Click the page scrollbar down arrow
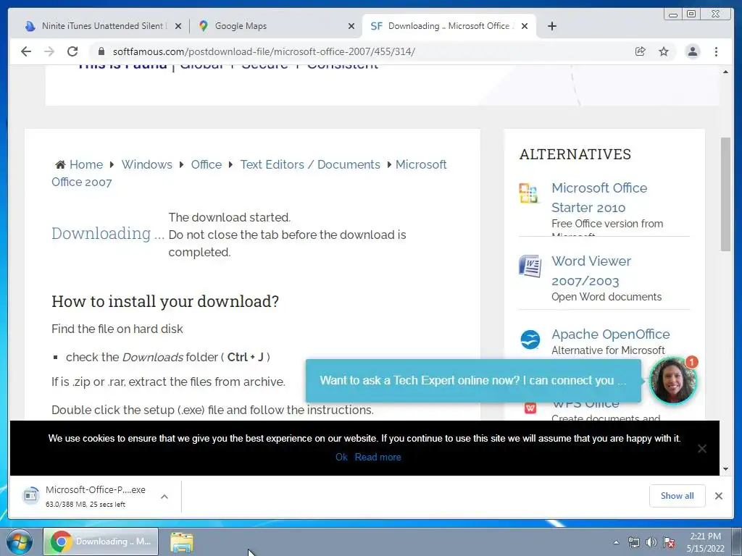 725,469
